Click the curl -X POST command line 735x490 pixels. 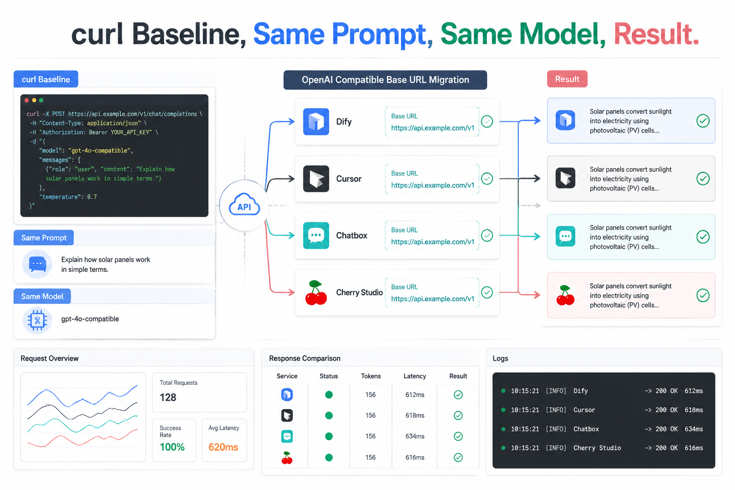114,114
